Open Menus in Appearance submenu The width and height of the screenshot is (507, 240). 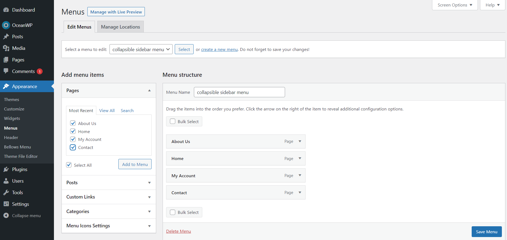coord(11,128)
